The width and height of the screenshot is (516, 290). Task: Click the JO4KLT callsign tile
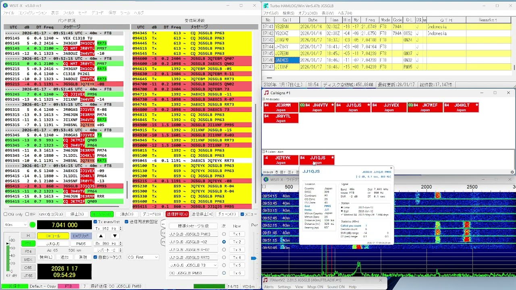461,108
